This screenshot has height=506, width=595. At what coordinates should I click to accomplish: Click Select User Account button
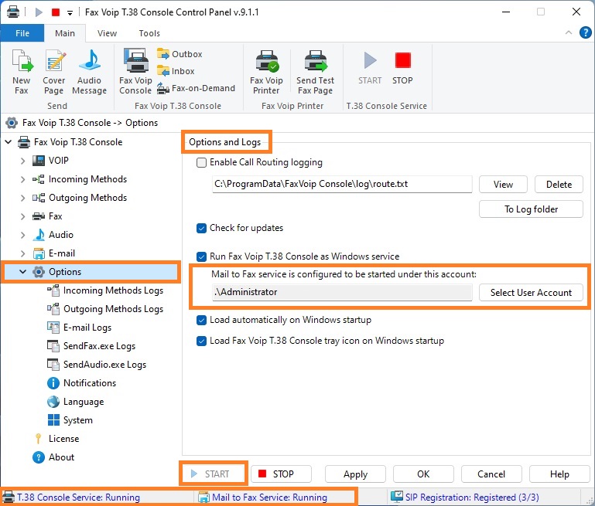click(531, 292)
